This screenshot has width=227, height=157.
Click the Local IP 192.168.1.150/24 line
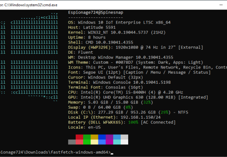pos(114,117)
